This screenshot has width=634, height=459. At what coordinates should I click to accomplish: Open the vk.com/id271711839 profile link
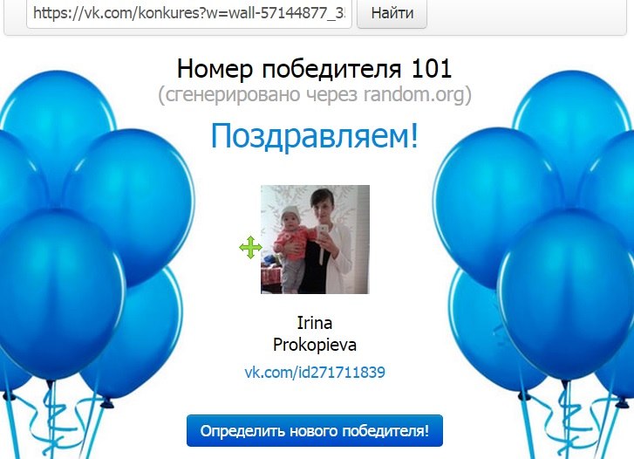tap(315, 372)
